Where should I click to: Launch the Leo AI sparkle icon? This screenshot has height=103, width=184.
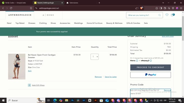(169, 8)
